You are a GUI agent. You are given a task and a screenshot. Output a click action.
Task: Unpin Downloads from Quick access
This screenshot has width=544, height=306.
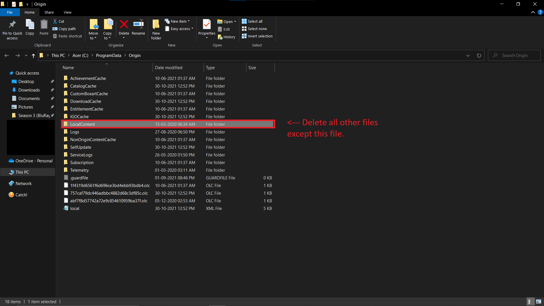[52, 90]
